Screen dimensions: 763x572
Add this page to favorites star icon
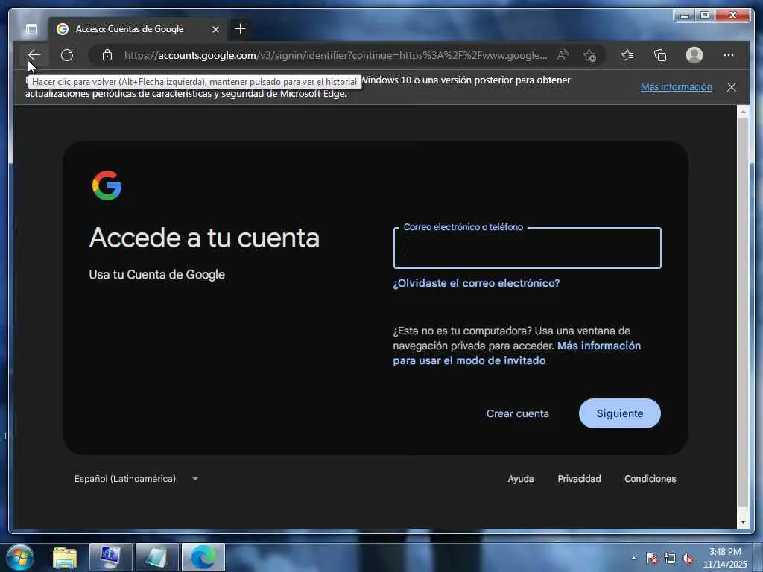pyautogui.click(x=589, y=55)
